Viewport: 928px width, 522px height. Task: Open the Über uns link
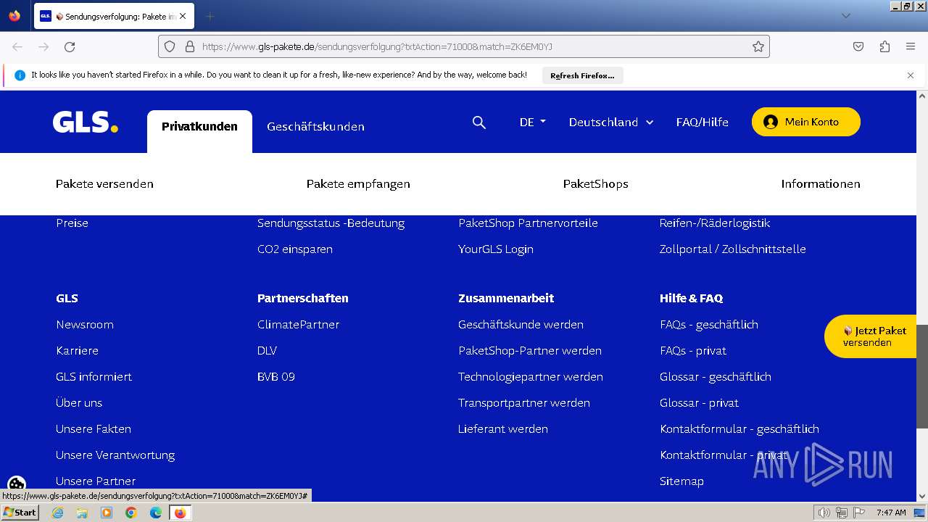[79, 403]
